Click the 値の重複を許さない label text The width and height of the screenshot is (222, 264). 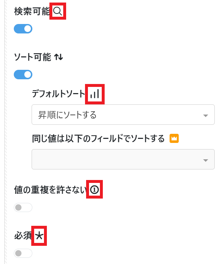tap(50, 190)
